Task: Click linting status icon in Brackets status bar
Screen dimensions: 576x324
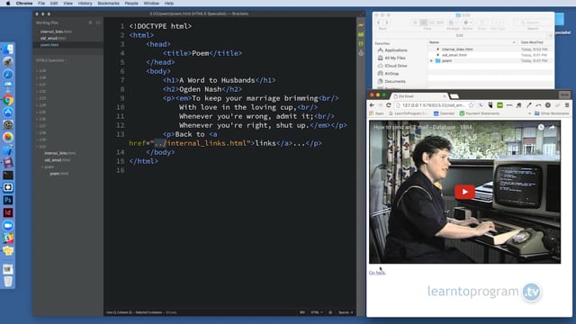Action: click(x=330, y=312)
